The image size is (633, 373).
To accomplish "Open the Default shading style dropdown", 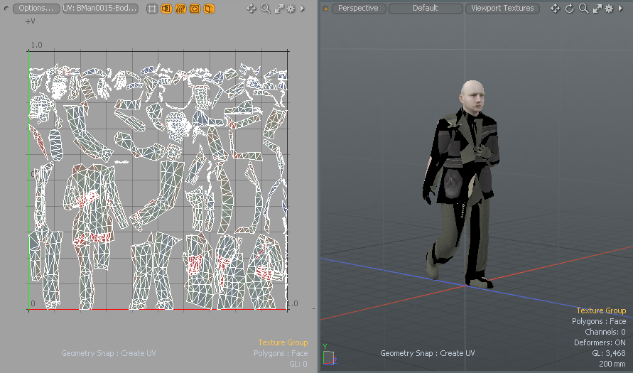I will click(425, 9).
